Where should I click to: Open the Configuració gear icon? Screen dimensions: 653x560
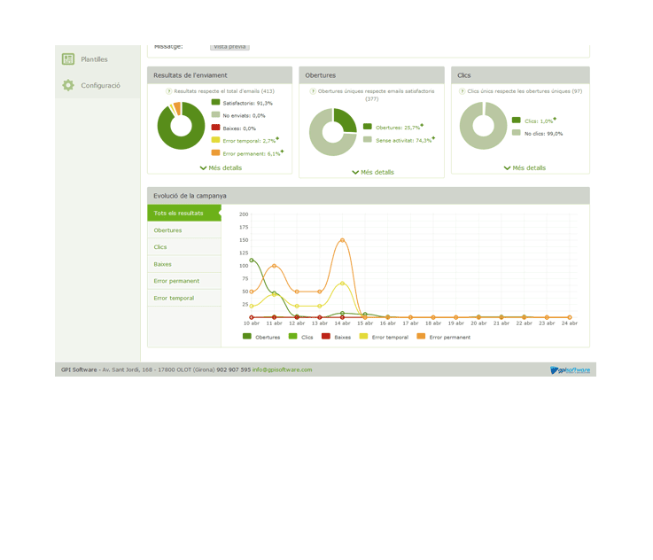(68, 85)
